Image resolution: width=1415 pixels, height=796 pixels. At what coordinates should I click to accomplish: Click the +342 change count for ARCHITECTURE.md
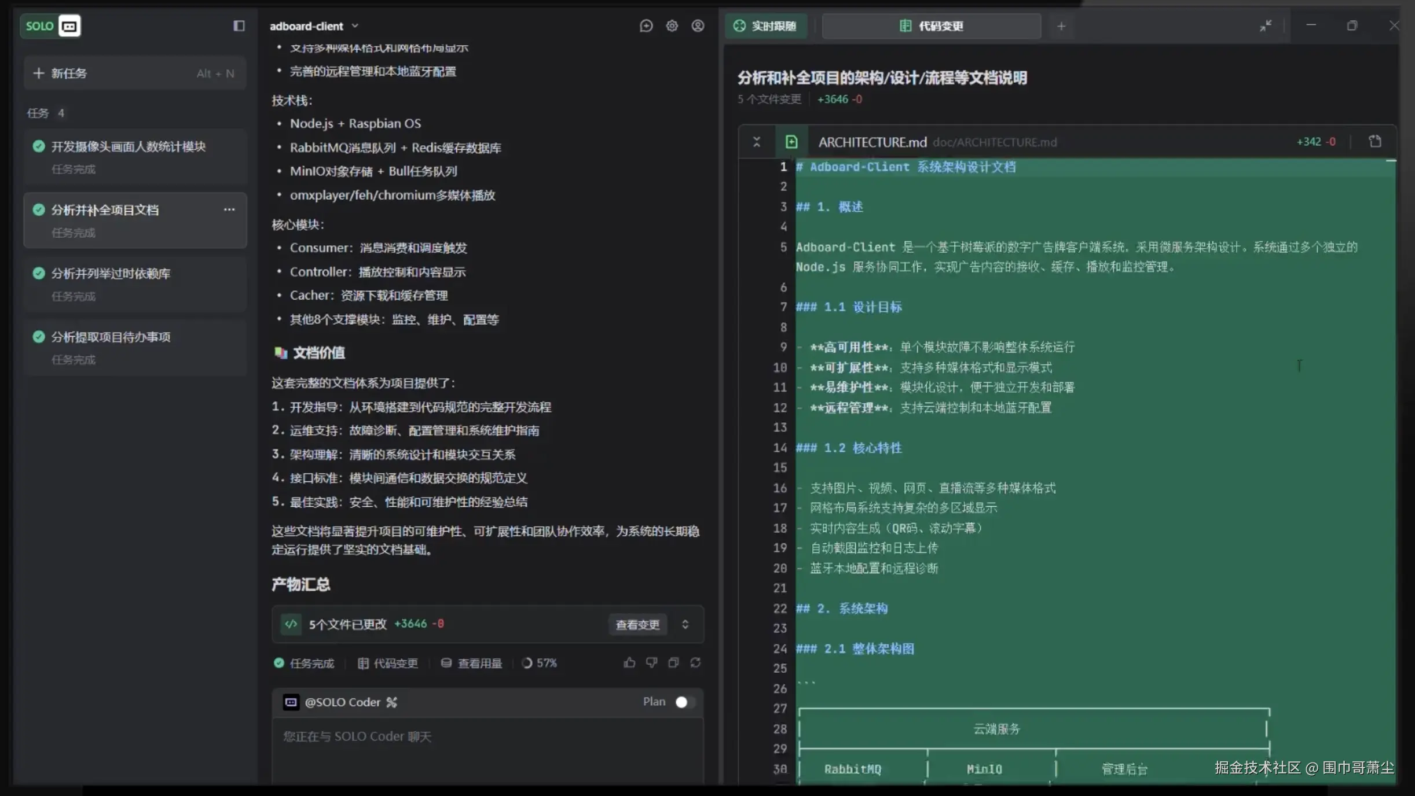(1308, 142)
